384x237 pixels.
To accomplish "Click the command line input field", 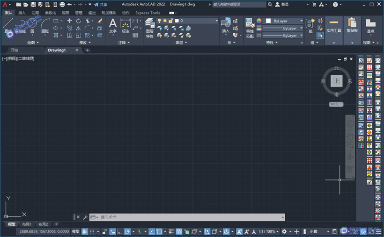I will pyautogui.click(x=187, y=217).
